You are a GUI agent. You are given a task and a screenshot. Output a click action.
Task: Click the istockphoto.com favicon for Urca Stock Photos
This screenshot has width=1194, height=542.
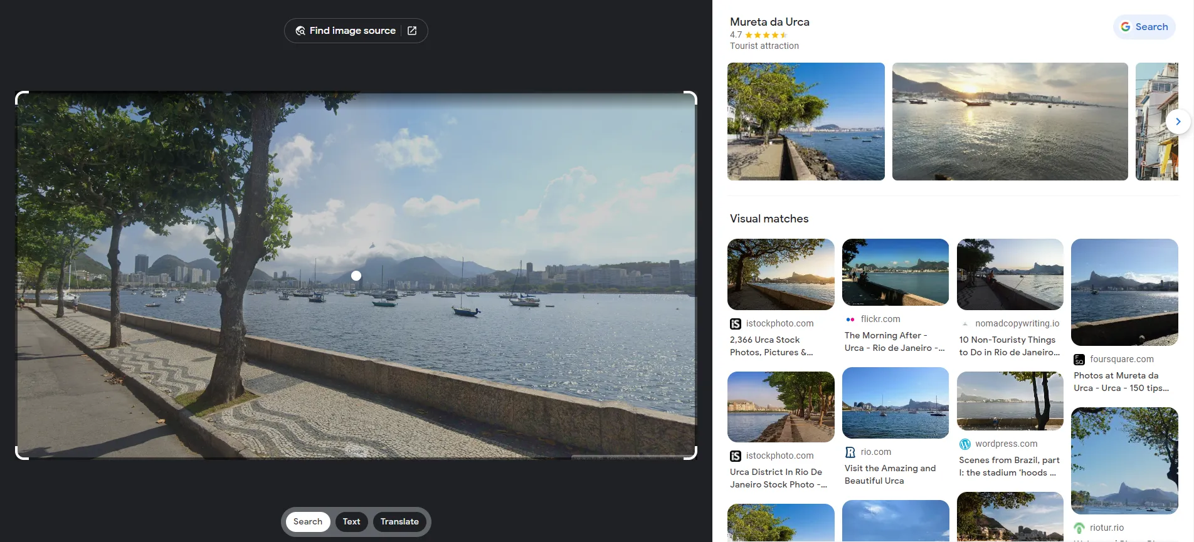(x=736, y=324)
